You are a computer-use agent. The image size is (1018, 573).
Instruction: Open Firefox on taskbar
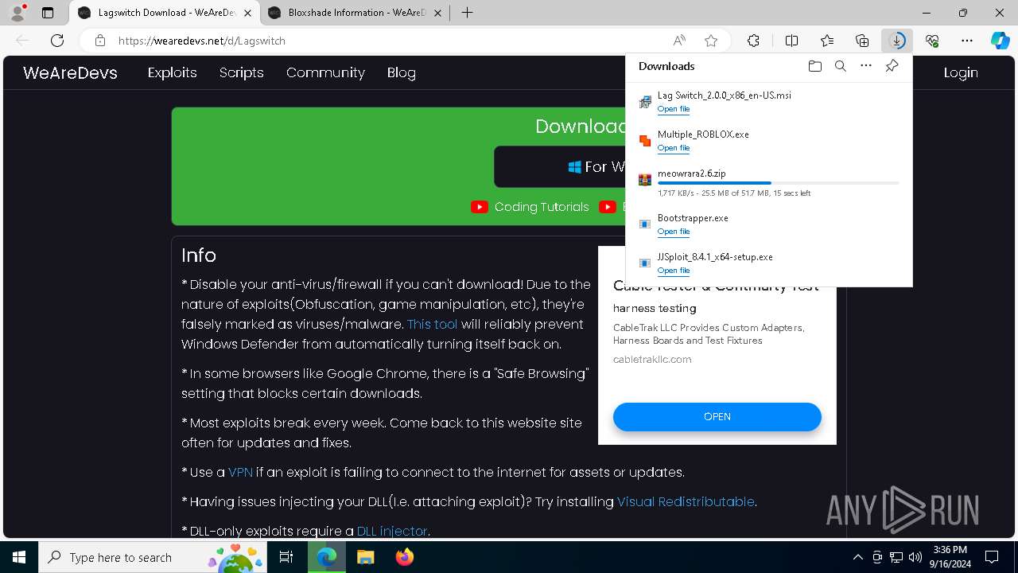click(405, 557)
